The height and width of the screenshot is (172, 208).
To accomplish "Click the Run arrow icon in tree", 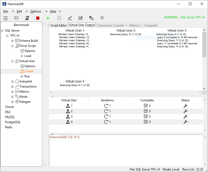I will [22, 76].
